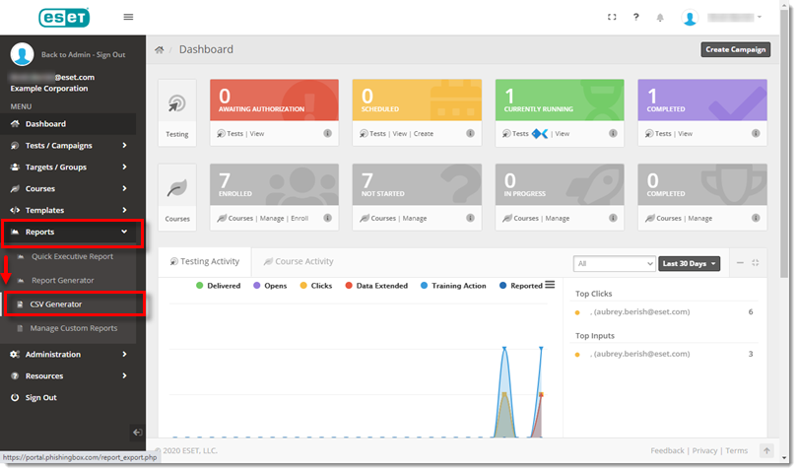Open the help question mark icon
Image resolution: width=798 pixels, height=472 pixels.
(x=636, y=17)
